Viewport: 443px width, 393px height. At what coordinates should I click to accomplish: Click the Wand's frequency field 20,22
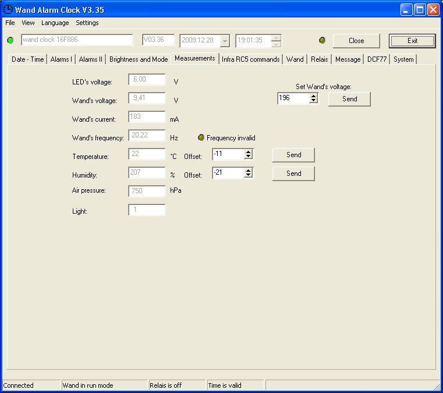coord(147,135)
